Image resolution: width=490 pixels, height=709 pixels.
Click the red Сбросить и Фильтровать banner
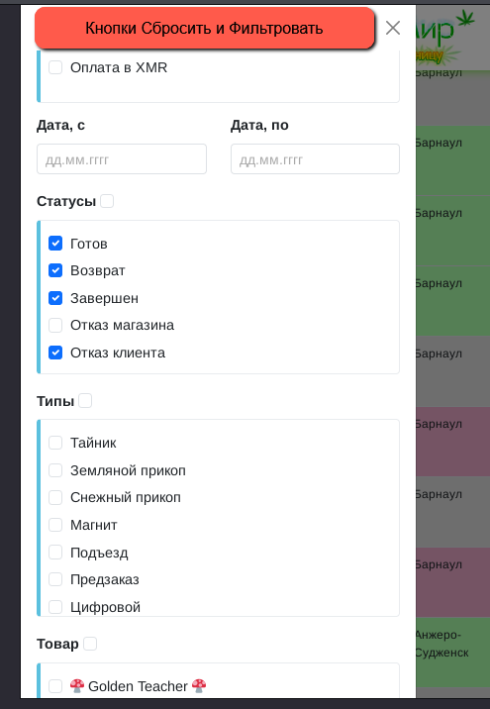[204, 28]
